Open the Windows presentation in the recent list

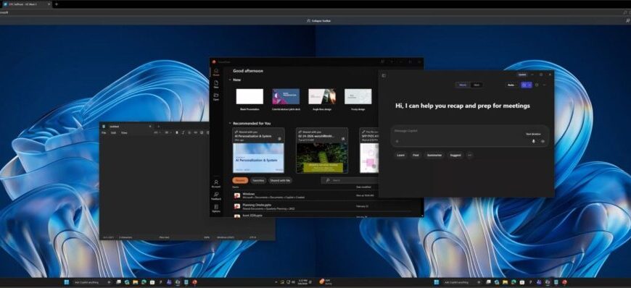point(306,195)
